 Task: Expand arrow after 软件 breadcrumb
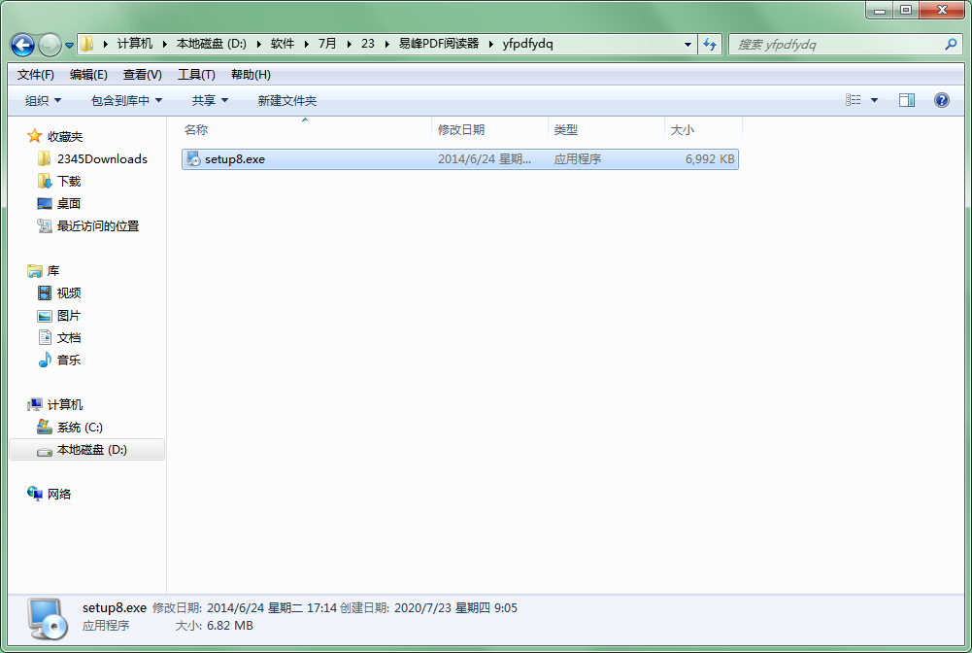click(x=306, y=44)
